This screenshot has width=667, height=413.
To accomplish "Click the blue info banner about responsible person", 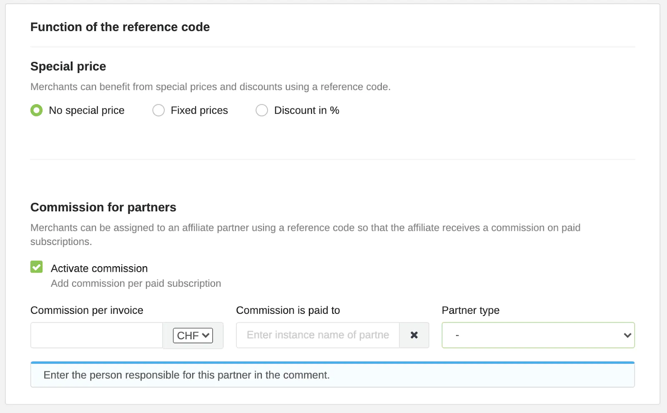I will [332, 375].
